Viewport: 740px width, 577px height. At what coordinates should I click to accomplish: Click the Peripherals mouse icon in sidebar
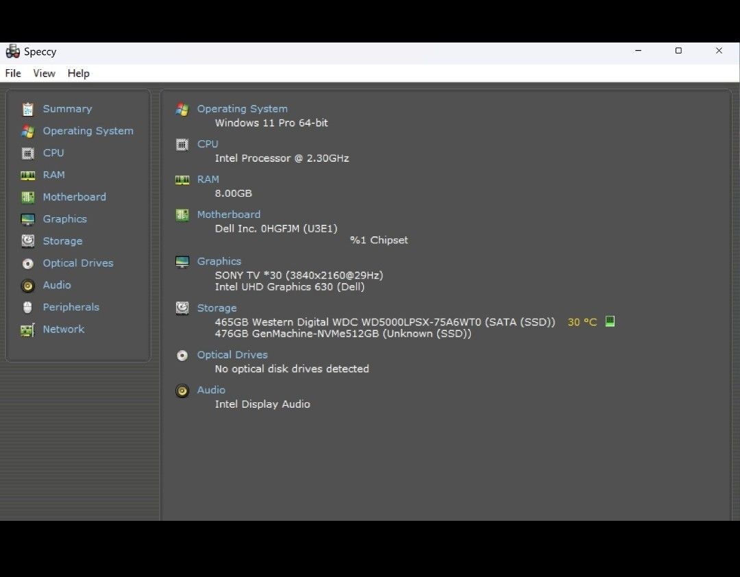click(28, 308)
